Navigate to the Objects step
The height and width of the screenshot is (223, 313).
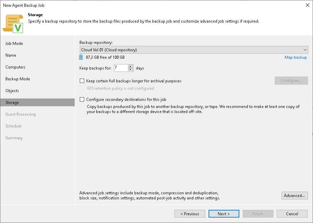point(12,90)
